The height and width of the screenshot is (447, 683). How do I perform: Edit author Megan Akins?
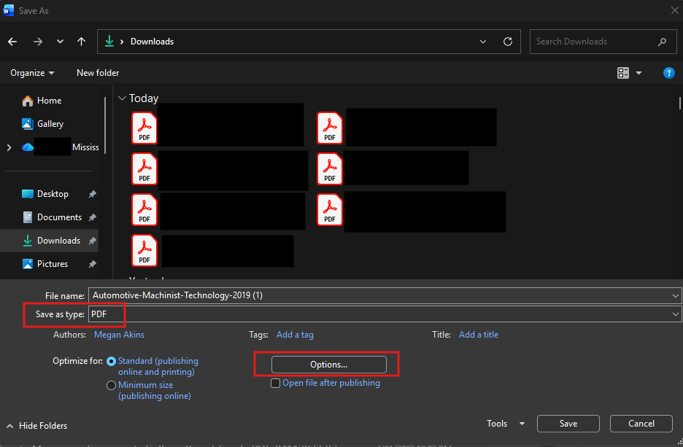[119, 335]
